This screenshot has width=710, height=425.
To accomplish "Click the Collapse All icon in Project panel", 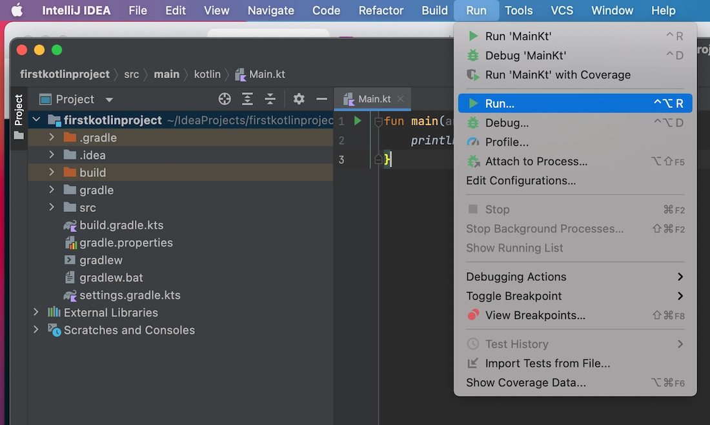I will 270,99.
